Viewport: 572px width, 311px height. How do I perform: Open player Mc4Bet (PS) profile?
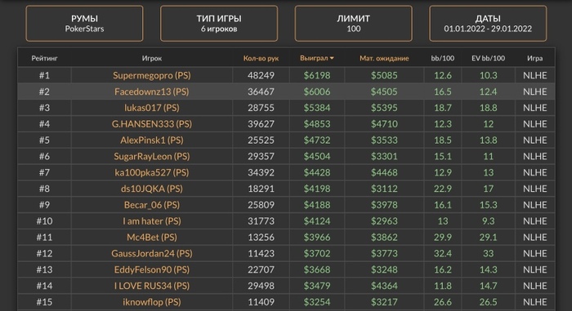coord(152,238)
